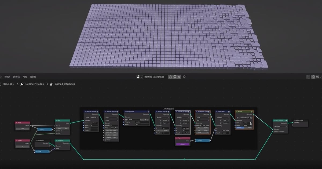This screenshot has height=169, width=322.
Task: Open the Attribute type dropdown on Attribute Separate
Action: 94,117
